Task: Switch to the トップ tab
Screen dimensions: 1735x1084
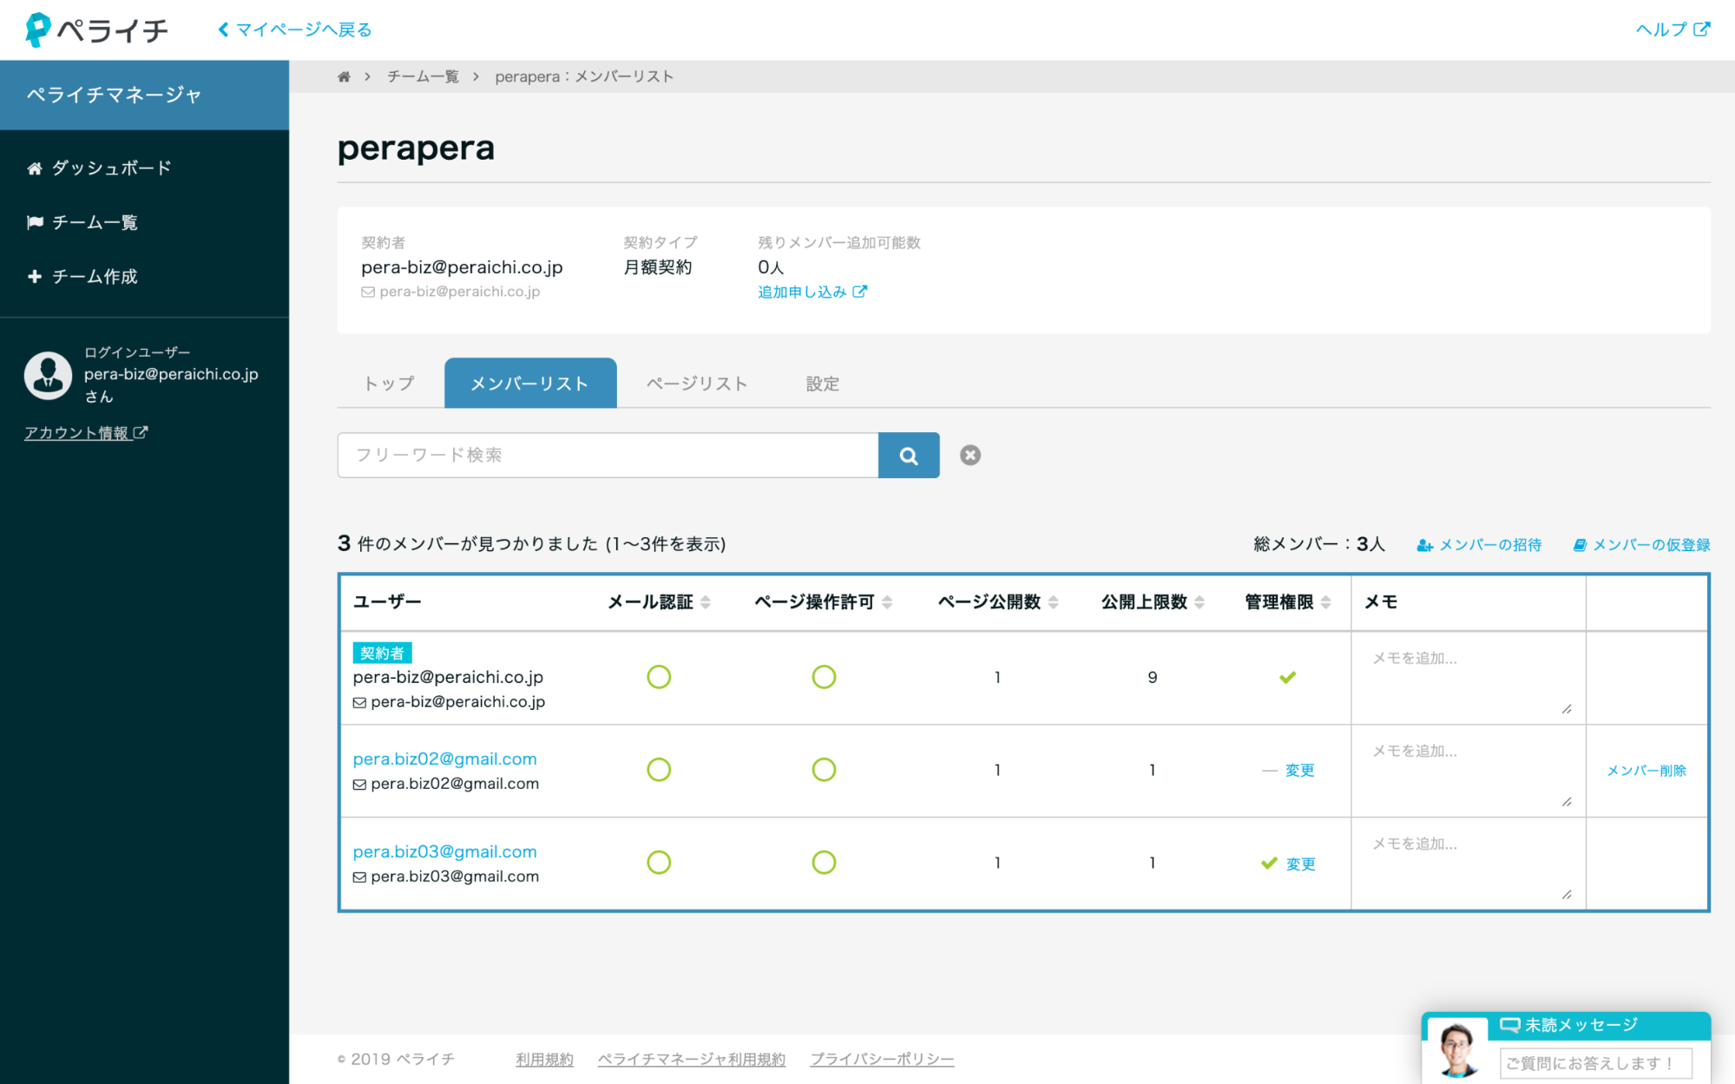Action: pyautogui.click(x=389, y=383)
